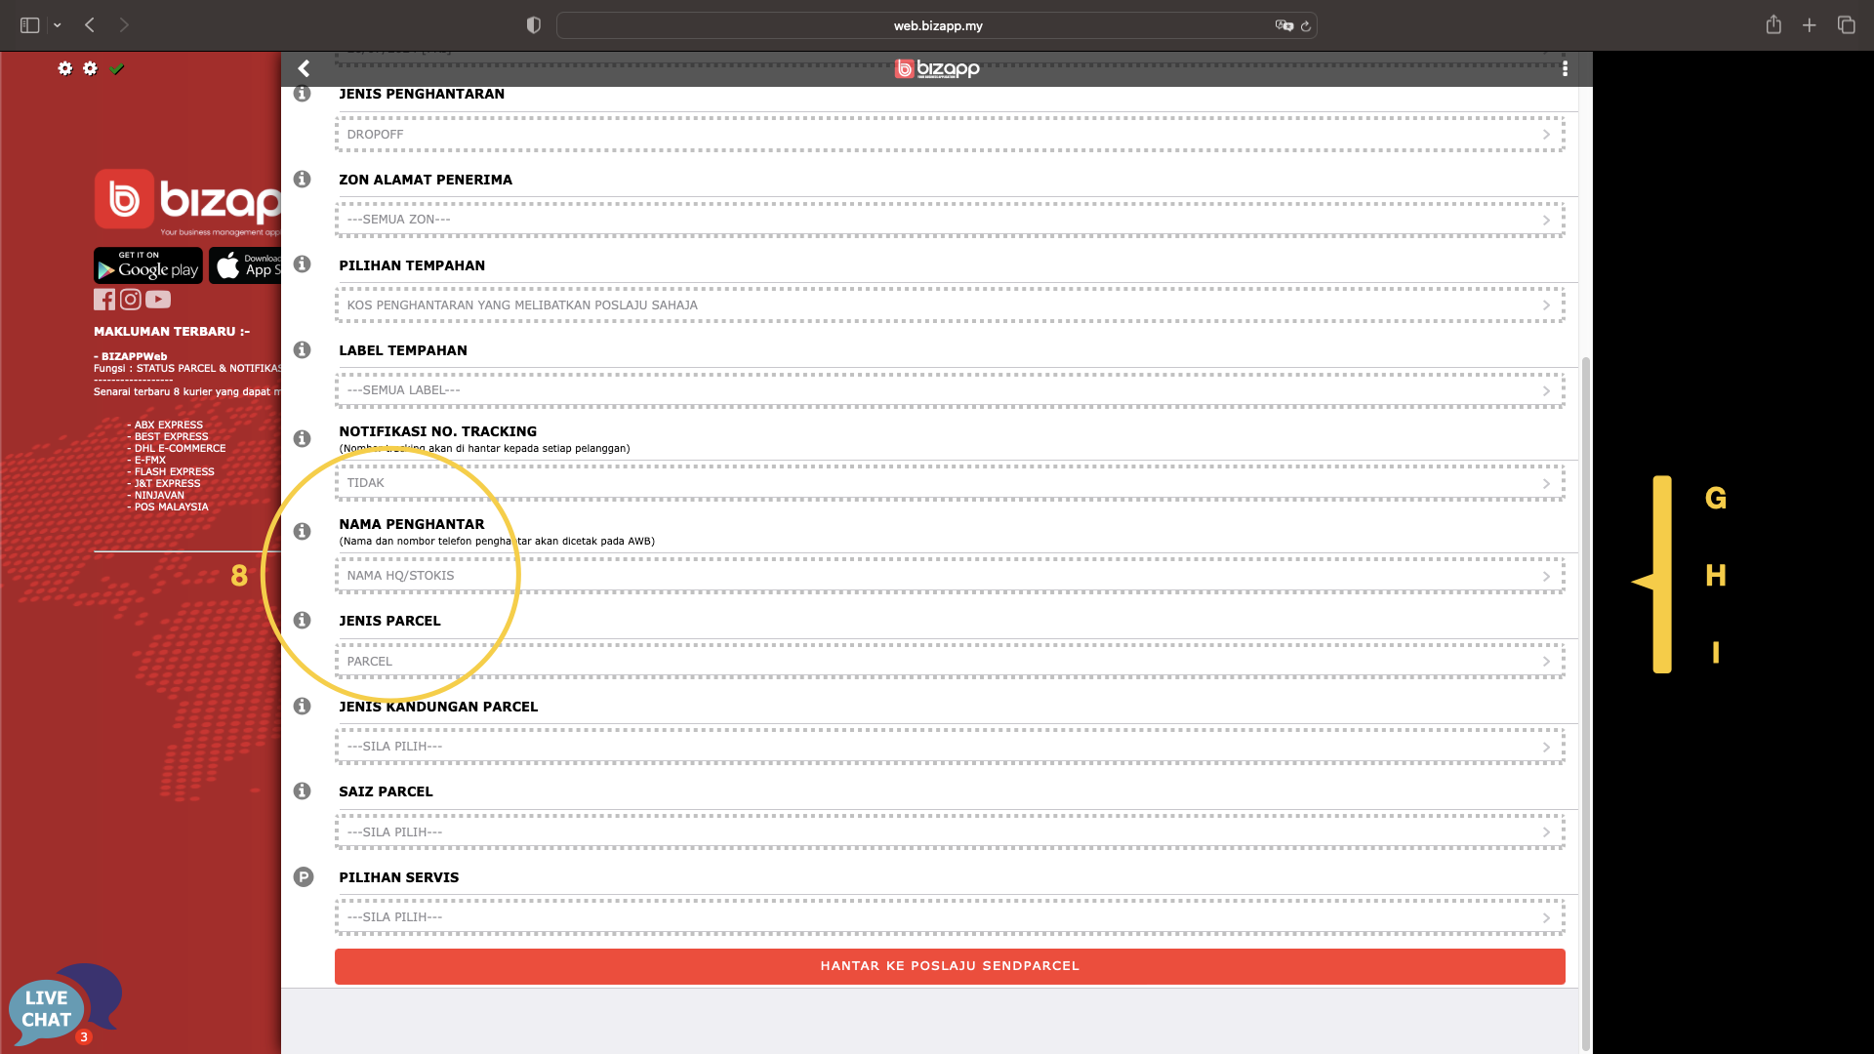Open the Instagram page icon
Viewport: 1874px width, 1054px height.
click(x=130, y=300)
